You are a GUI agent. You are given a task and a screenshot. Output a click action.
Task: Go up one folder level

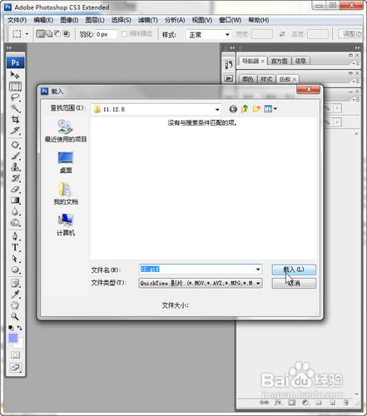pyautogui.click(x=245, y=109)
